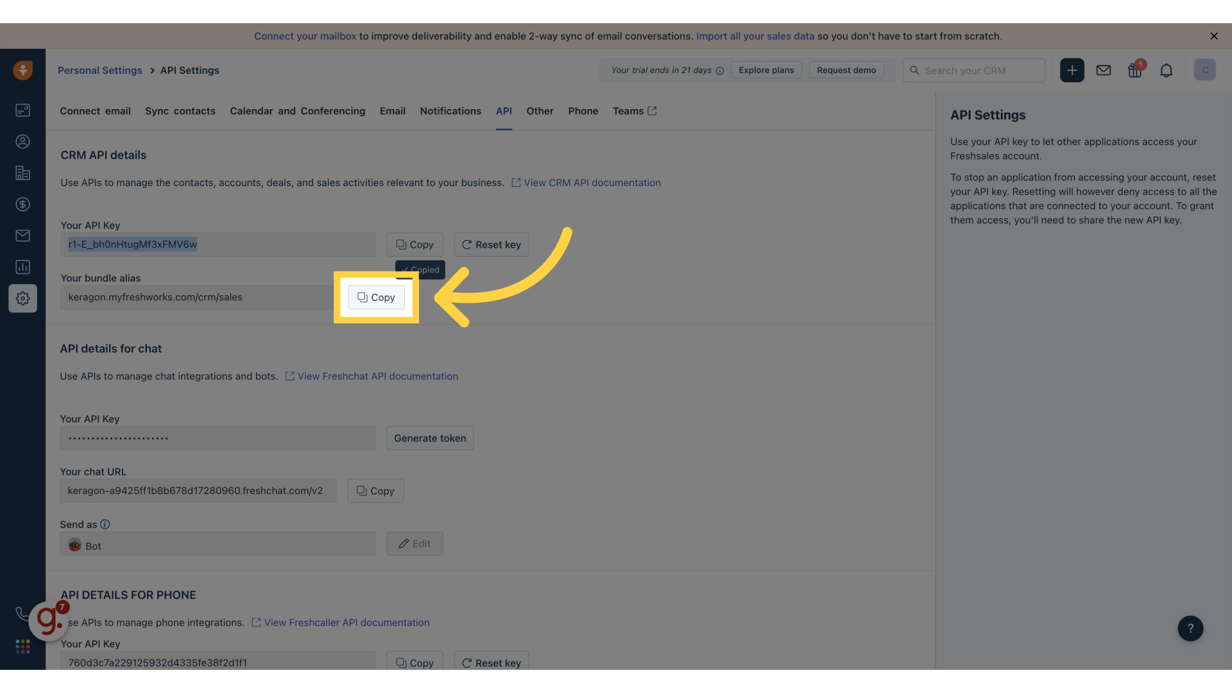The width and height of the screenshot is (1232, 693).
Task: Copy the chat URL
Action: coord(375,491)
